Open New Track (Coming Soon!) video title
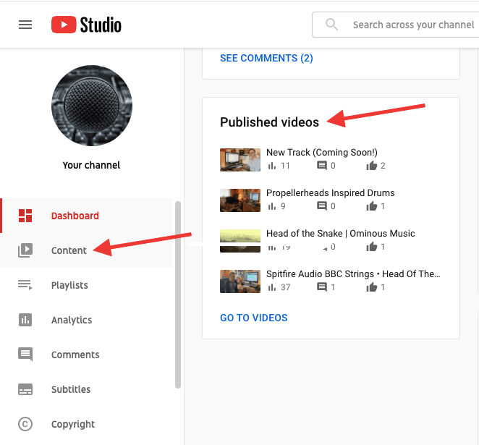 point(322,152)
